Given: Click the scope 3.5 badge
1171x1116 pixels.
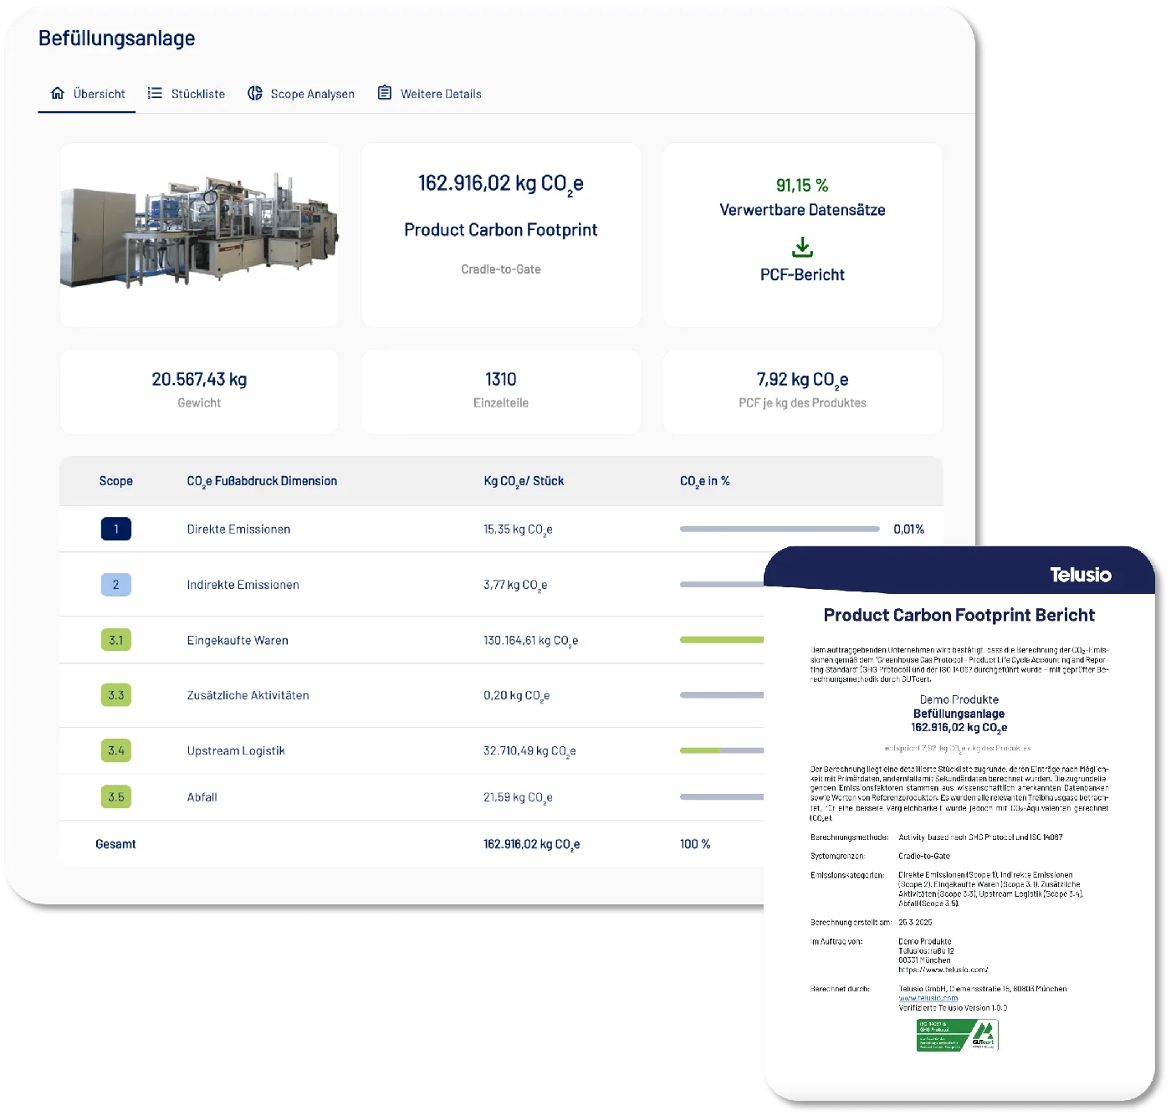Looking at the screenshot, I should (x=116, y=797).
